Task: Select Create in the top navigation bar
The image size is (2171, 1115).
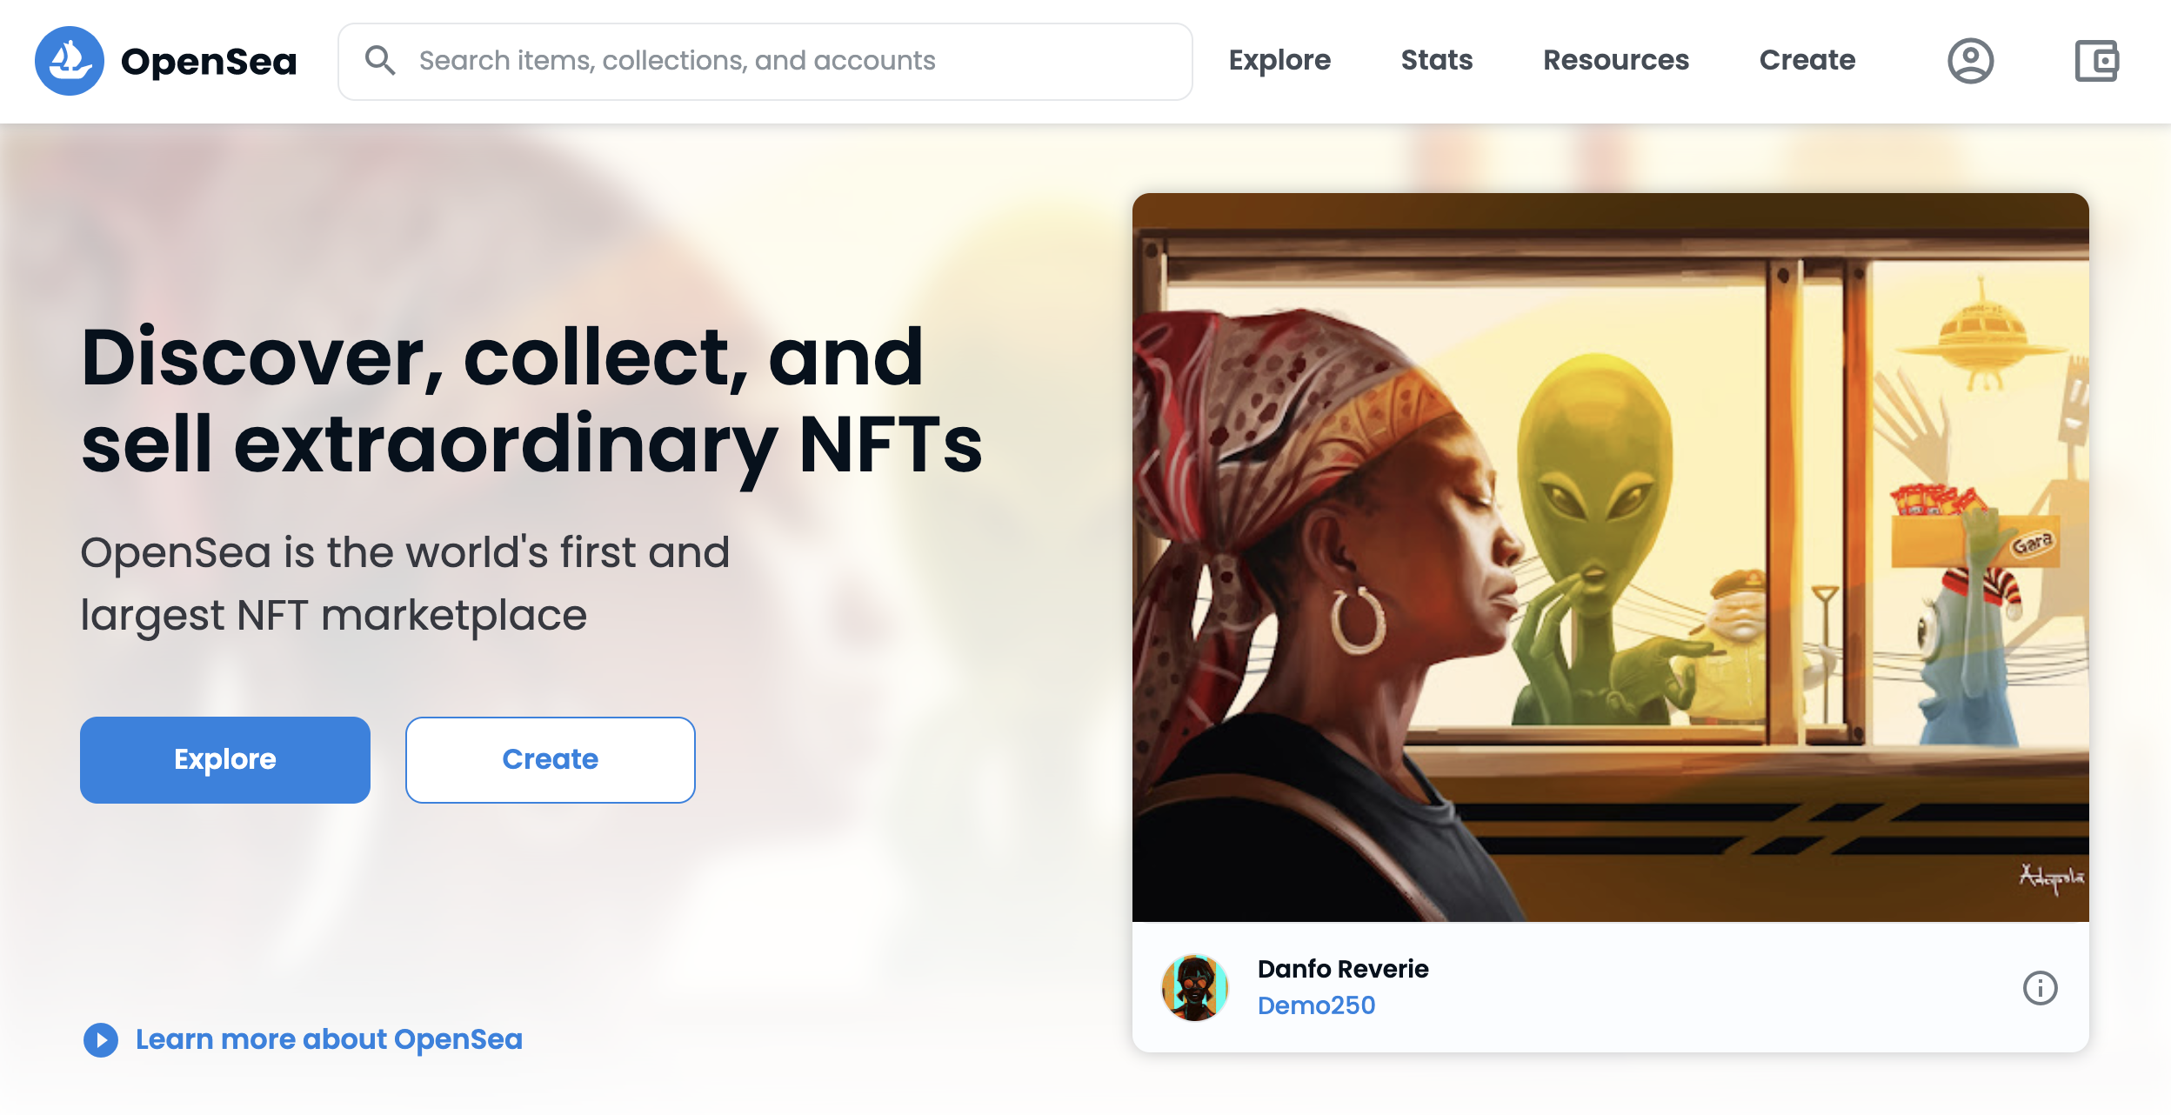Action: 1807,60
